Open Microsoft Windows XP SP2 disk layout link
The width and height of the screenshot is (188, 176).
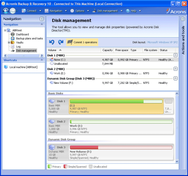coord(162,42)
